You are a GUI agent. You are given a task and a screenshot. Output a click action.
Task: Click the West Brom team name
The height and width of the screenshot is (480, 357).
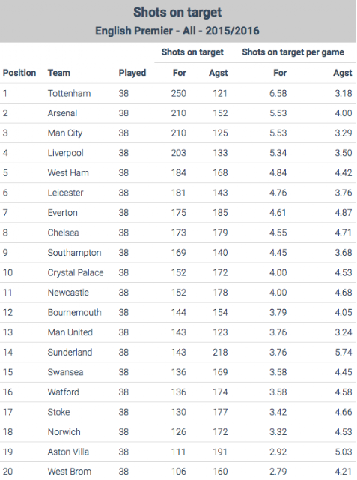tap(70, 472)
